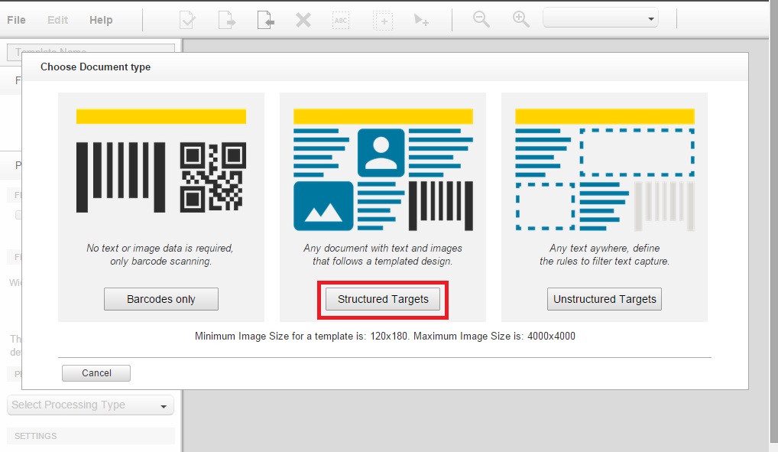Click the Structured Targets button
778x452 pixels.
383,299
